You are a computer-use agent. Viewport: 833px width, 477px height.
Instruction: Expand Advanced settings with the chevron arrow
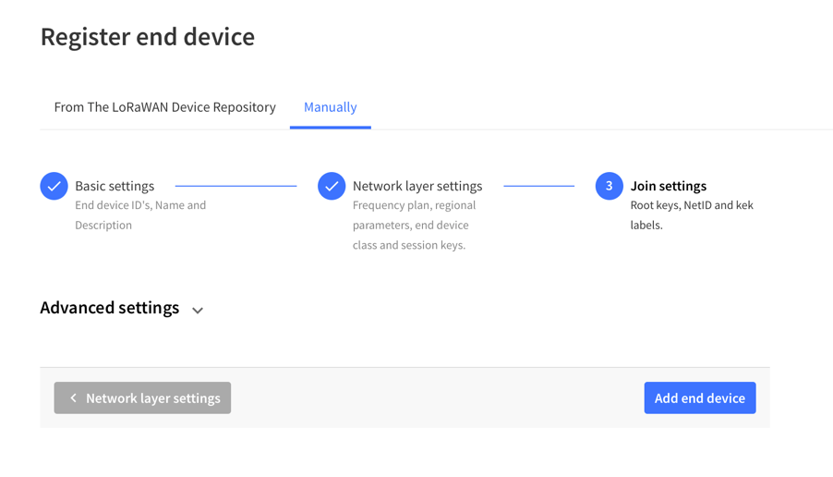pos(198,310)
